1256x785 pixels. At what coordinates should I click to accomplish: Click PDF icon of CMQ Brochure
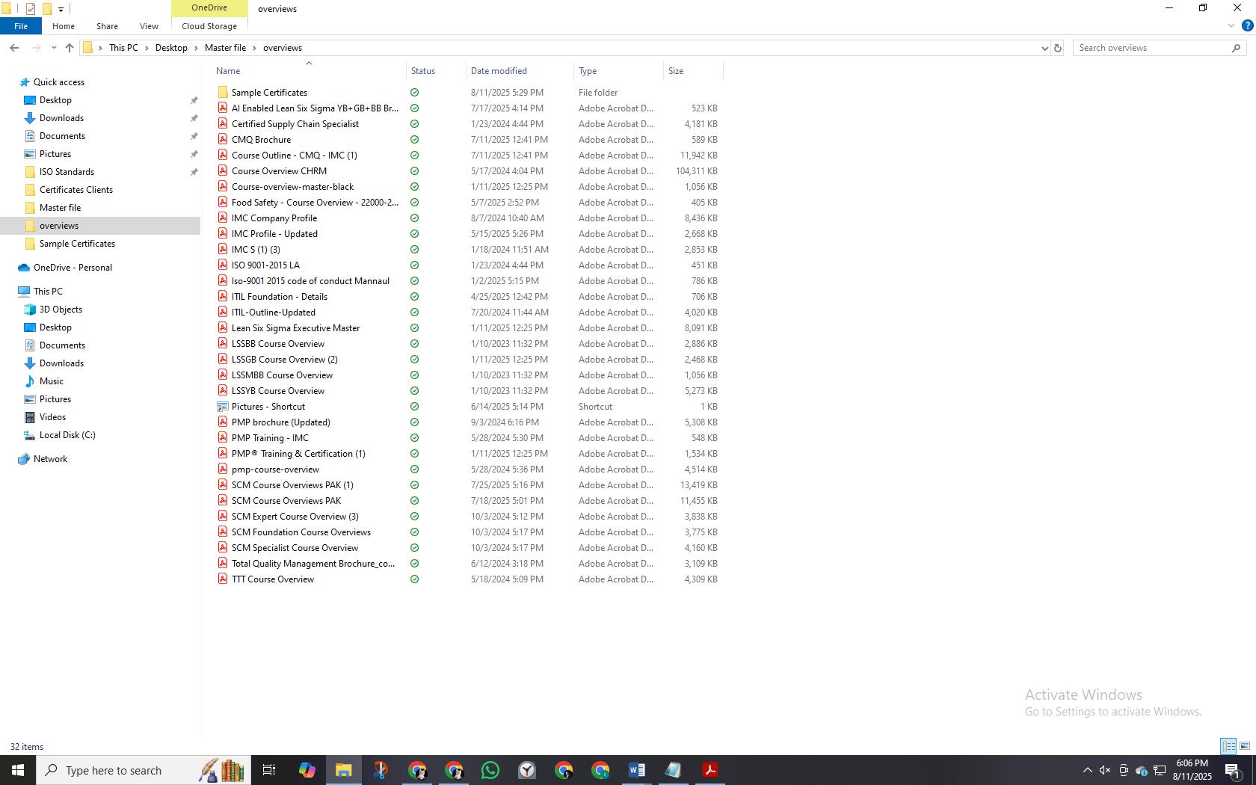point(223,140)
